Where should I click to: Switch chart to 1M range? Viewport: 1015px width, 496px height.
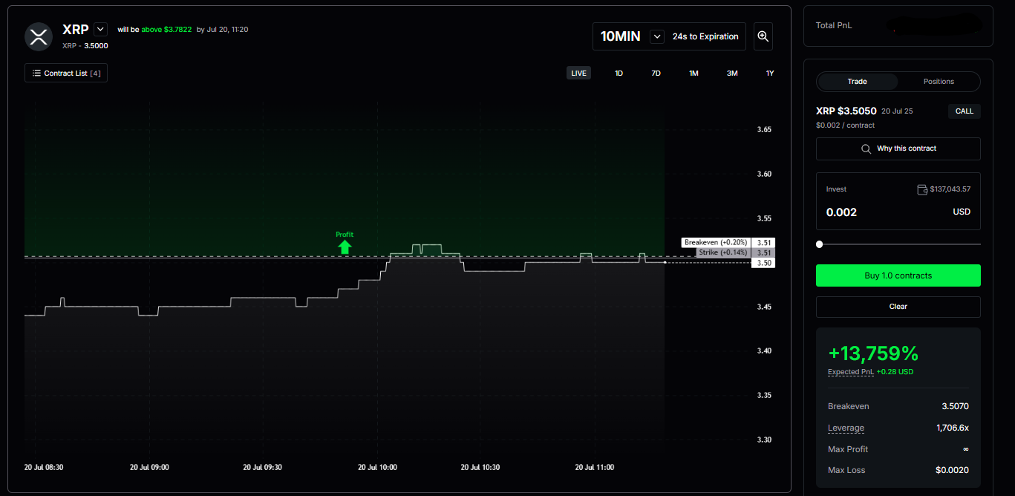pos(693,73)
